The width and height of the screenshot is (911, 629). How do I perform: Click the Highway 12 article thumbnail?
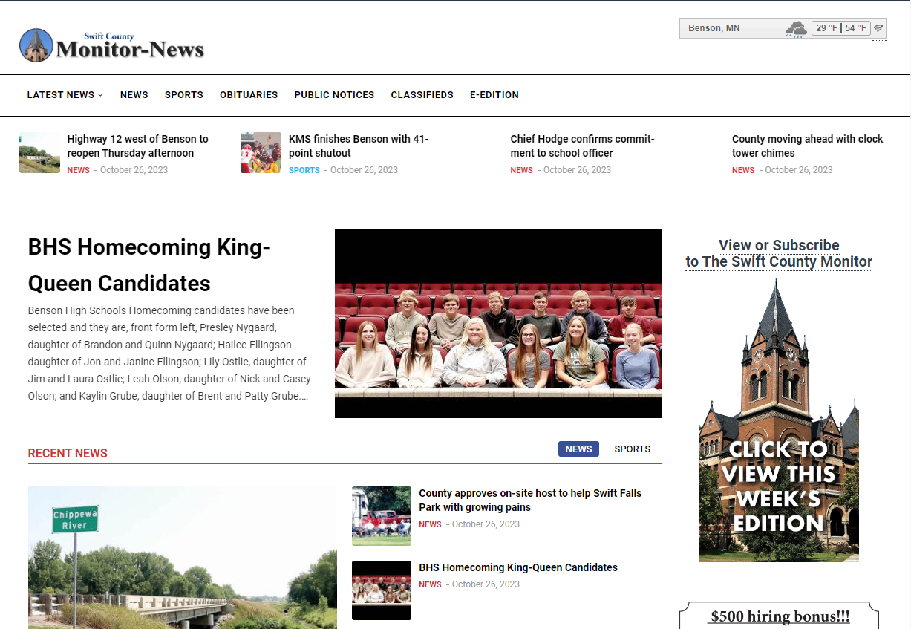pyautogui.click(x=39, y=153)
